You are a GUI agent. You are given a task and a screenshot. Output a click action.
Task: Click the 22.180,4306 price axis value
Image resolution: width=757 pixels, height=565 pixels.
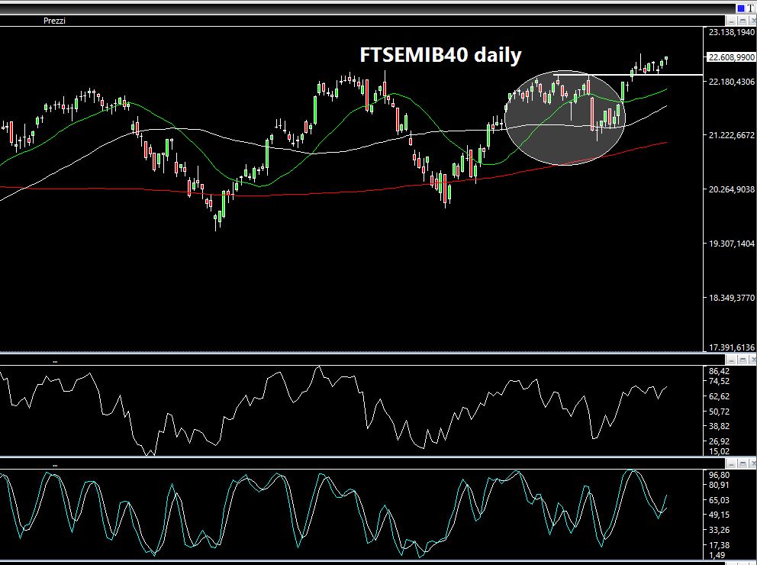(731, 82)
